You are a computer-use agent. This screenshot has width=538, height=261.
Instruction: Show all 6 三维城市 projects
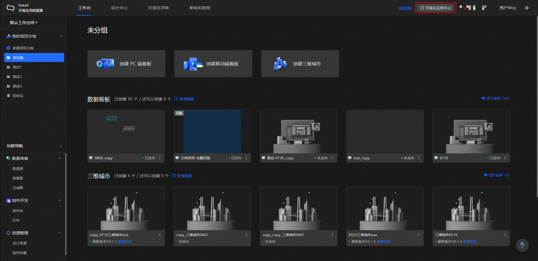pos(497,175)
